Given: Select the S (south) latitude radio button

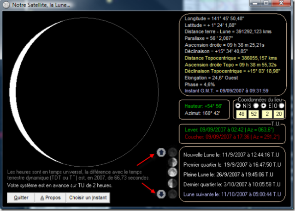Looking at the screenshot, I should (x=255, y=106).
